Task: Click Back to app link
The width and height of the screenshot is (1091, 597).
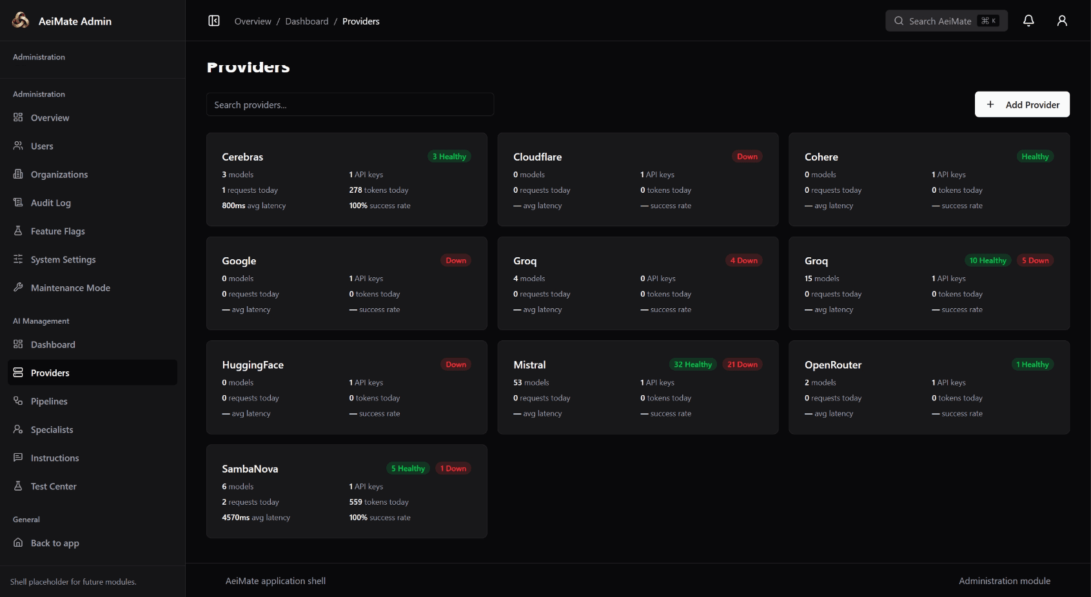Action: 92,543
